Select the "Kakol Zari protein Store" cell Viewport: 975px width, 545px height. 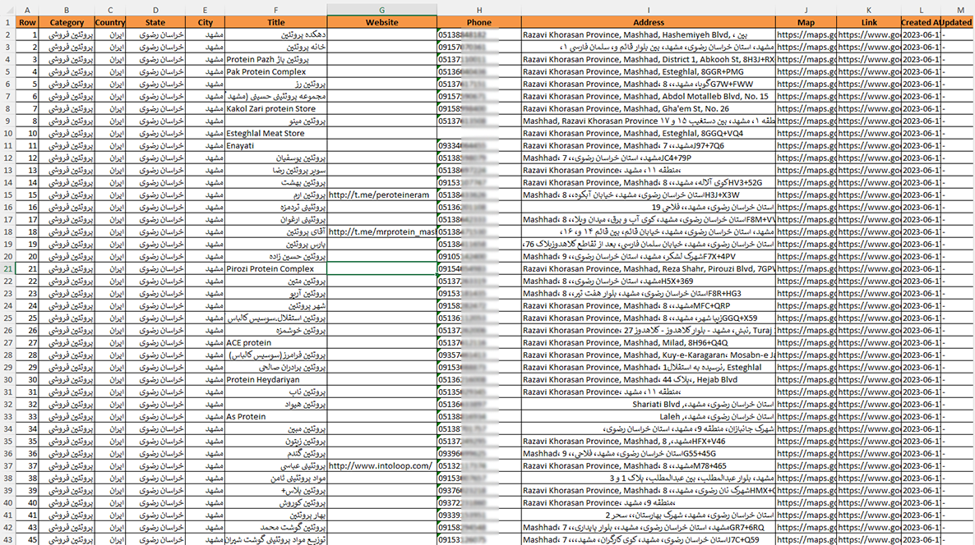pyautogui.click(x=276, y=108)
